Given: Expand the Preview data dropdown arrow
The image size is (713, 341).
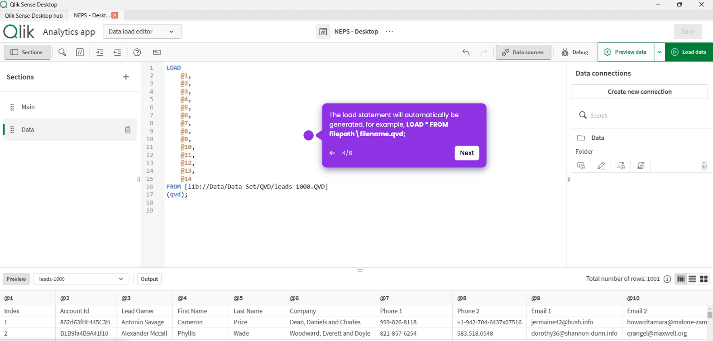Looking at the screenshot, I should coord(660,52).
